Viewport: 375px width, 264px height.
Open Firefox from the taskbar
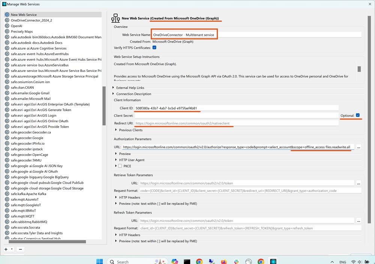[224, 262]
